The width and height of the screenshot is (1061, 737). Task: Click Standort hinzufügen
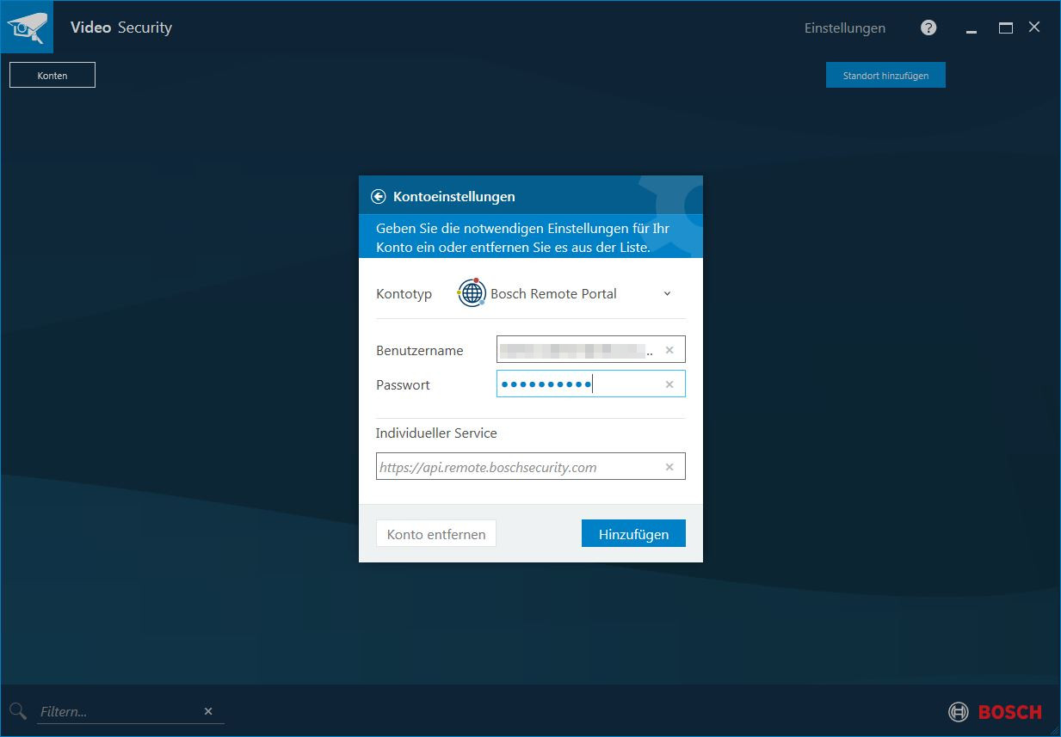[885, 75]
